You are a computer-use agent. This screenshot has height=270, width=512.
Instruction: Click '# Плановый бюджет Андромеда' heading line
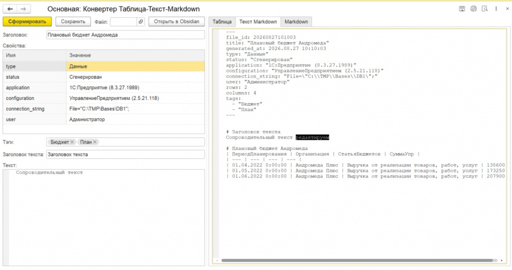coord(267,148)
